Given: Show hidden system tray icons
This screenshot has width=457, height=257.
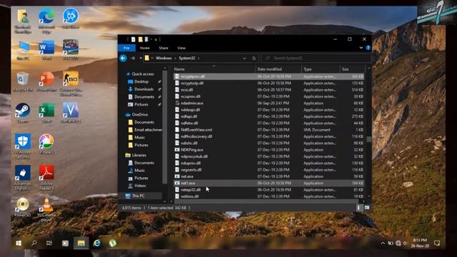Looking at the screenshot, I should click(x=383, y=243).
